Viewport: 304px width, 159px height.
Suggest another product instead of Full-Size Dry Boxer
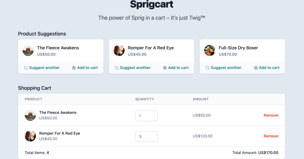coord(223,68)
